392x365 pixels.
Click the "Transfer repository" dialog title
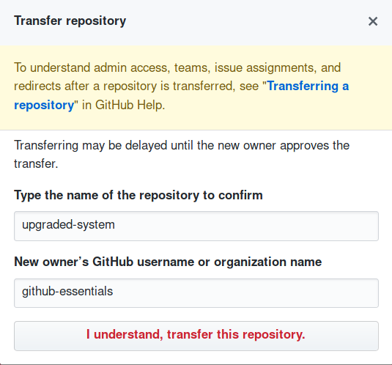70,21
